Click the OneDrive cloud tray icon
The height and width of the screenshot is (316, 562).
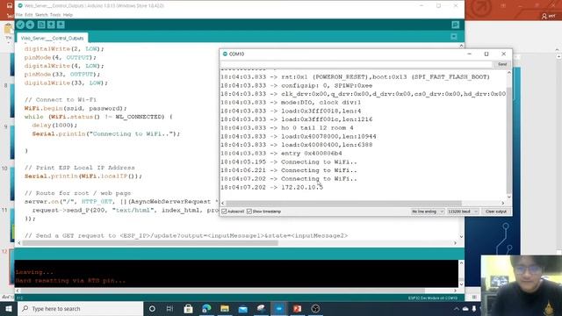(x=465, y=308)
